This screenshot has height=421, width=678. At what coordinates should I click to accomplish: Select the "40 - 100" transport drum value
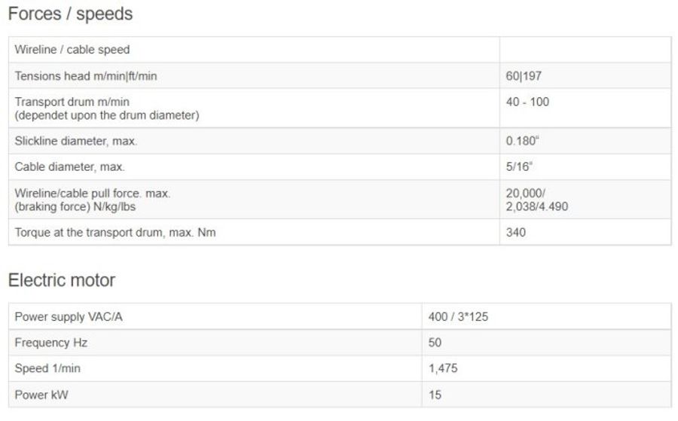pyautogui.click(x=527, y=102)
